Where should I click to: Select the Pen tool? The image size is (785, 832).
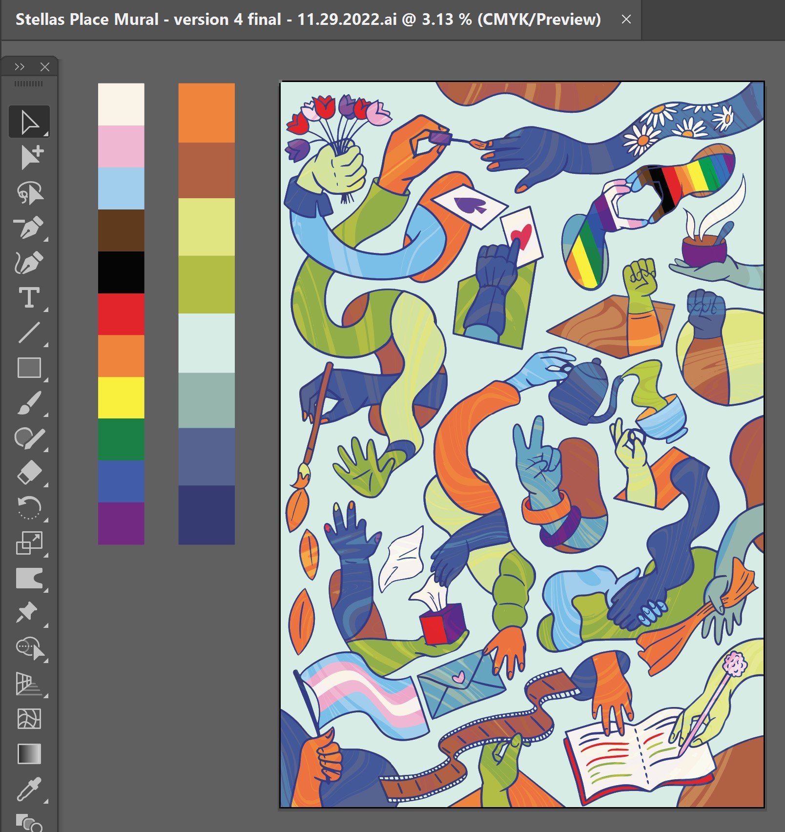pyautogui.click(x=29, y=227)
